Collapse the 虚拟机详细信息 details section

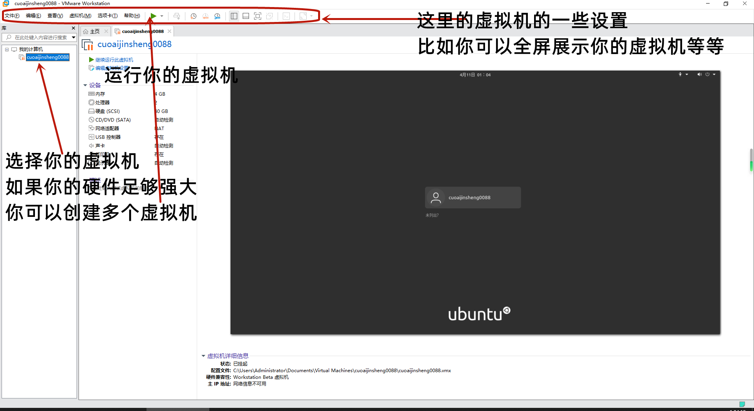click(203, 356)
